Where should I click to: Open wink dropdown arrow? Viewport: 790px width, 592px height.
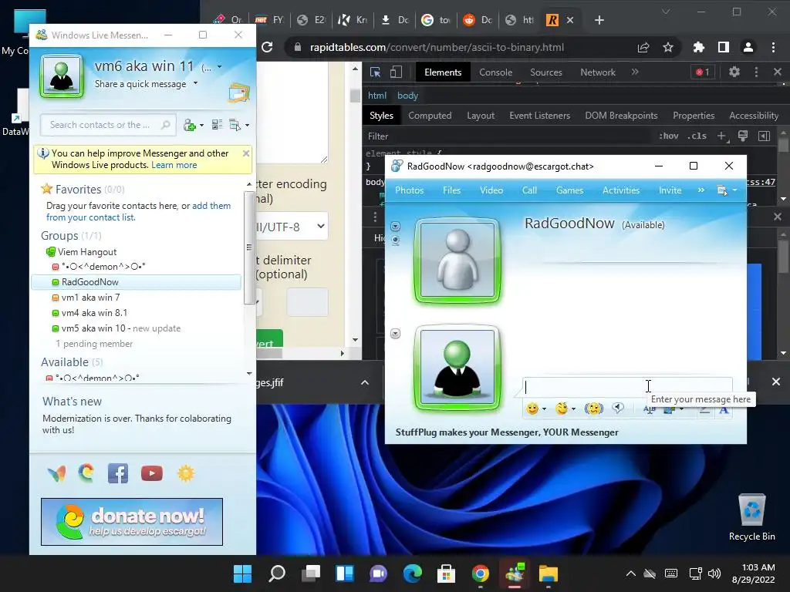coord(573,409)
